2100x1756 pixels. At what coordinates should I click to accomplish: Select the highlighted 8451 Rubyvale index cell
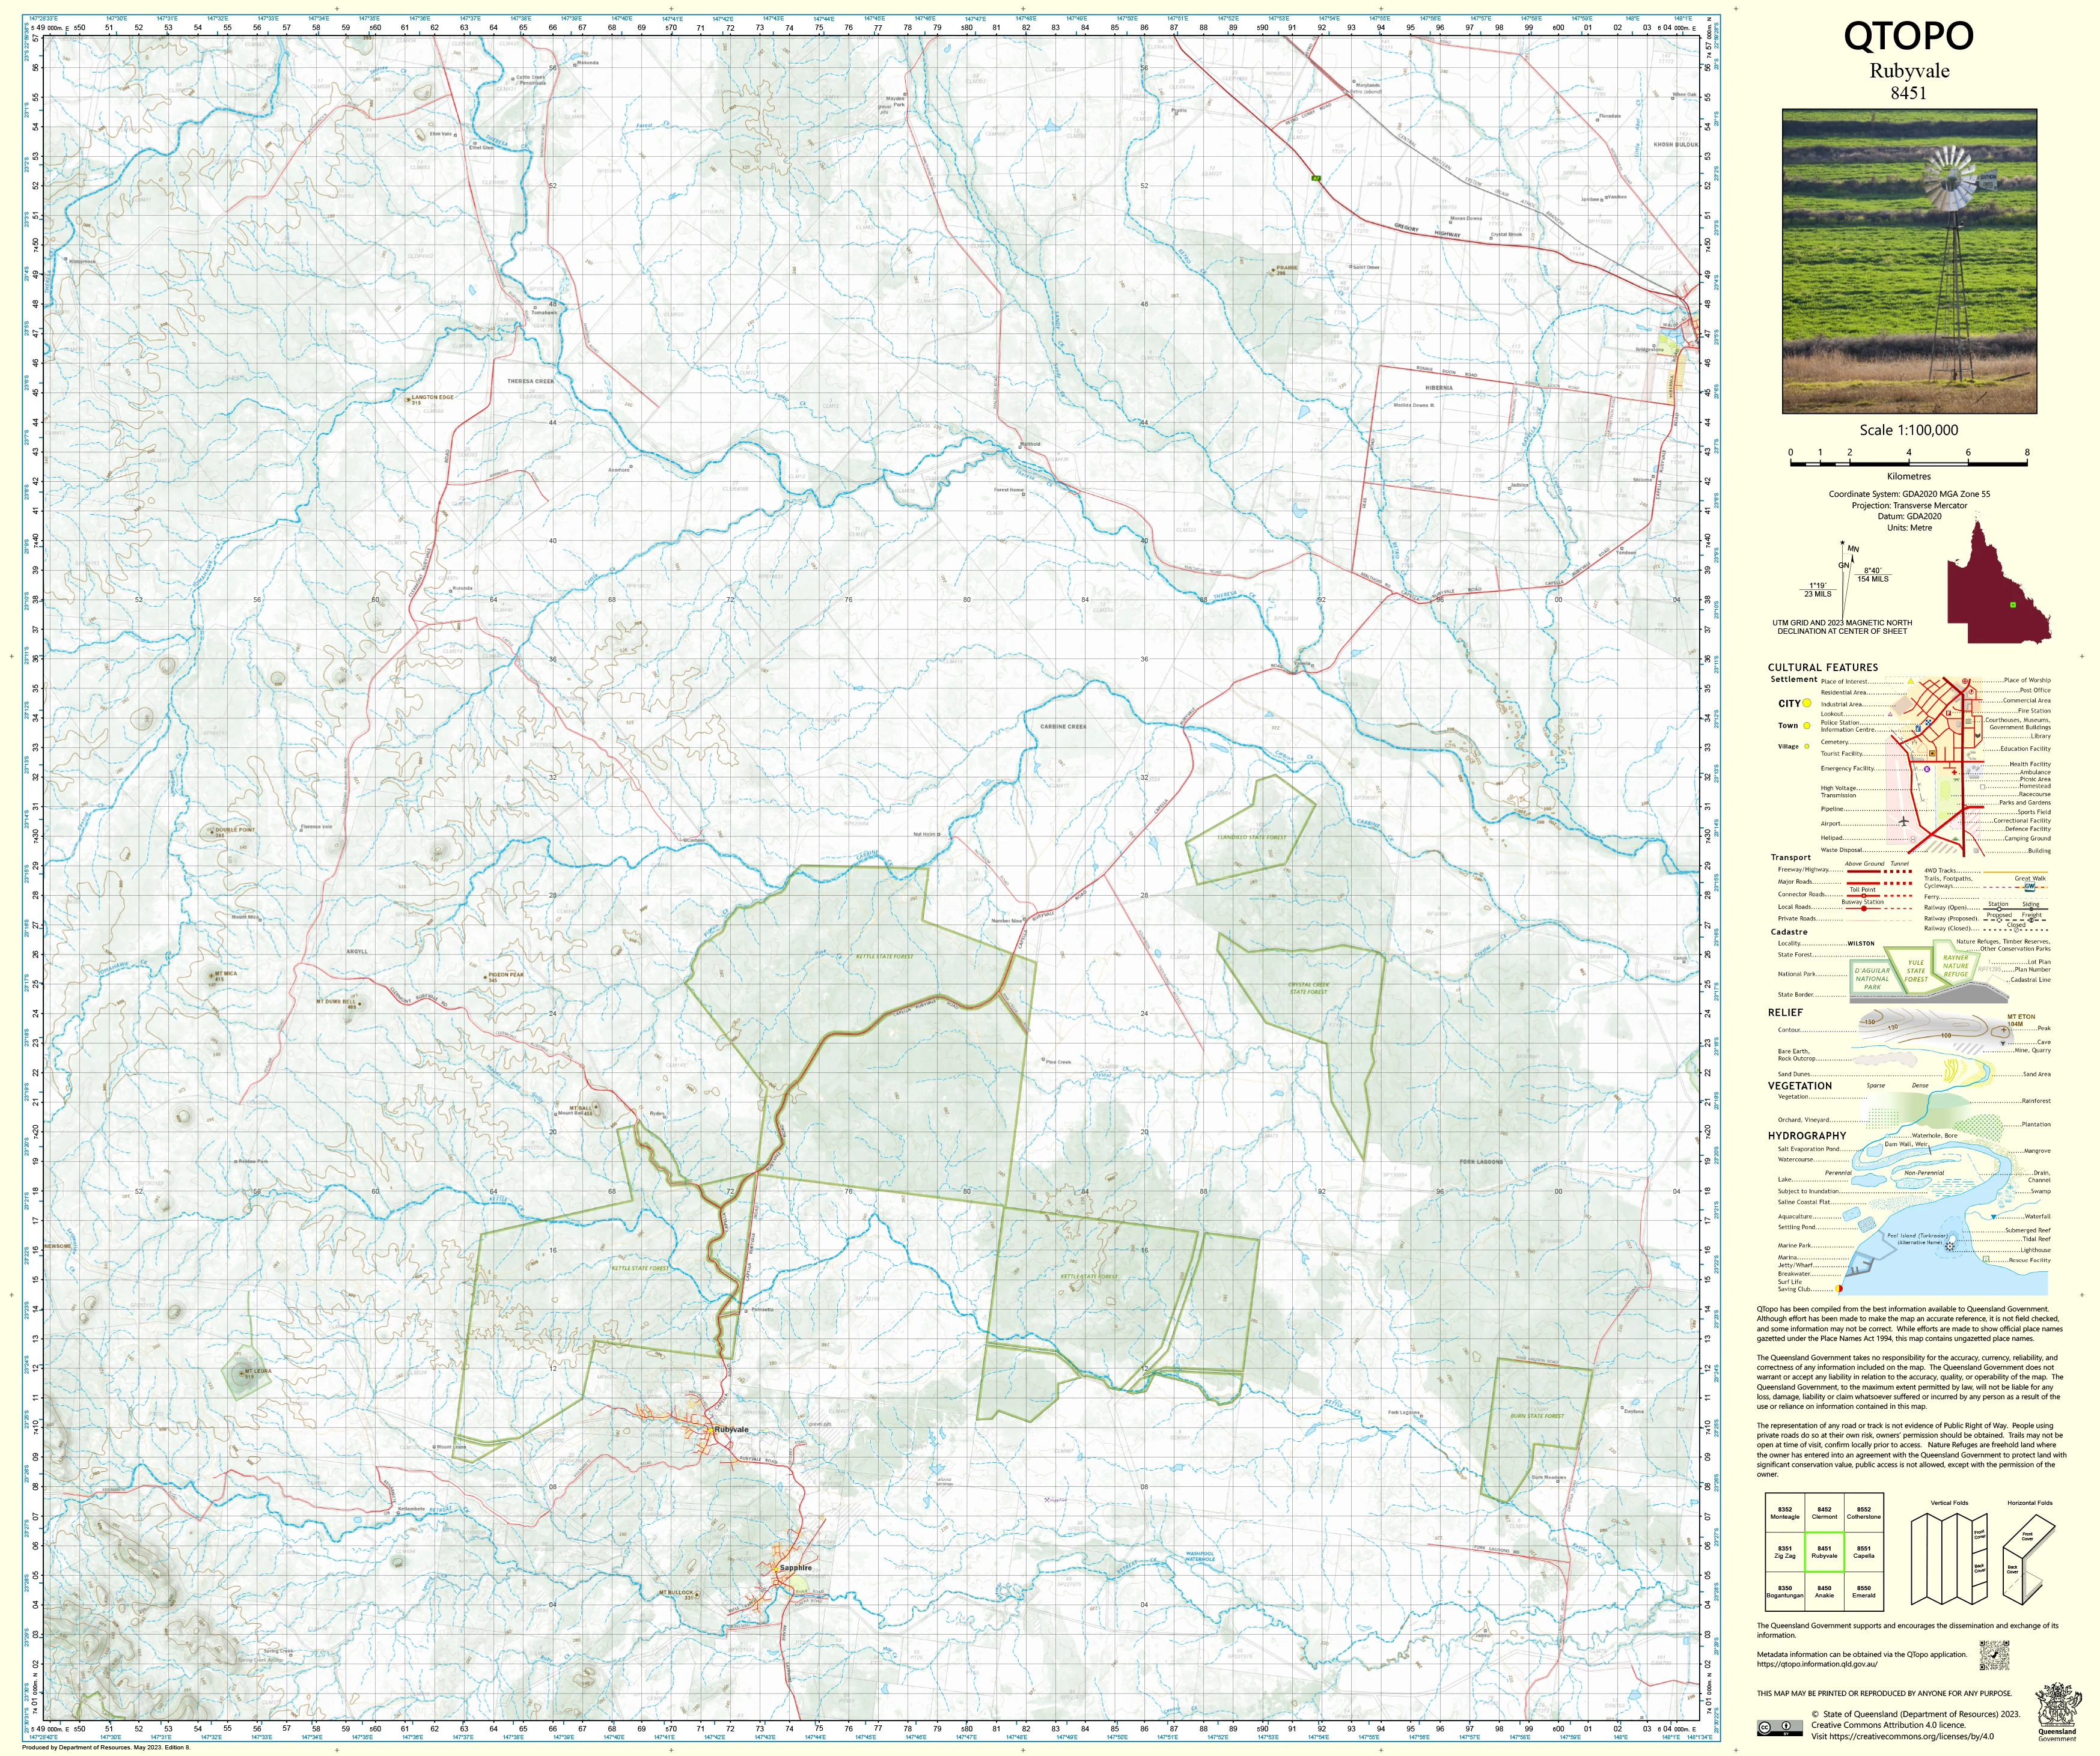point(1825,1552)
